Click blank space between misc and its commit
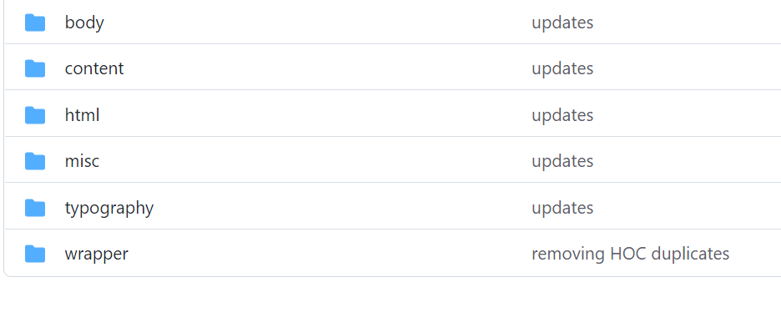781x333 pixels. (314, 160)
